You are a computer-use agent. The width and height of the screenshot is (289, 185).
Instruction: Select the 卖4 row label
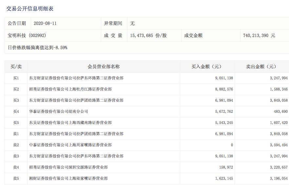pyautogui.click(x=16, y=167)
